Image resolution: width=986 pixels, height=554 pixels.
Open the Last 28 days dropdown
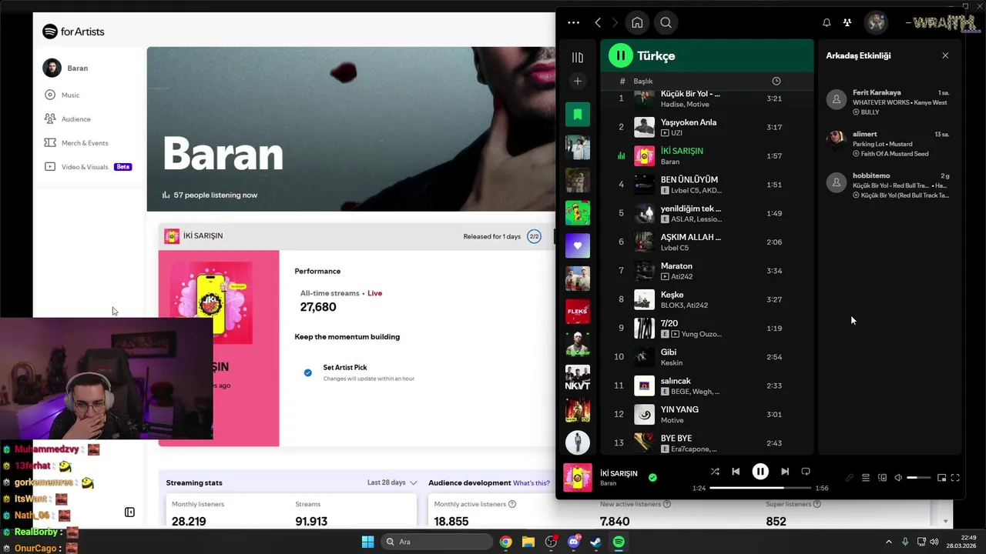(x=392, y=482)
